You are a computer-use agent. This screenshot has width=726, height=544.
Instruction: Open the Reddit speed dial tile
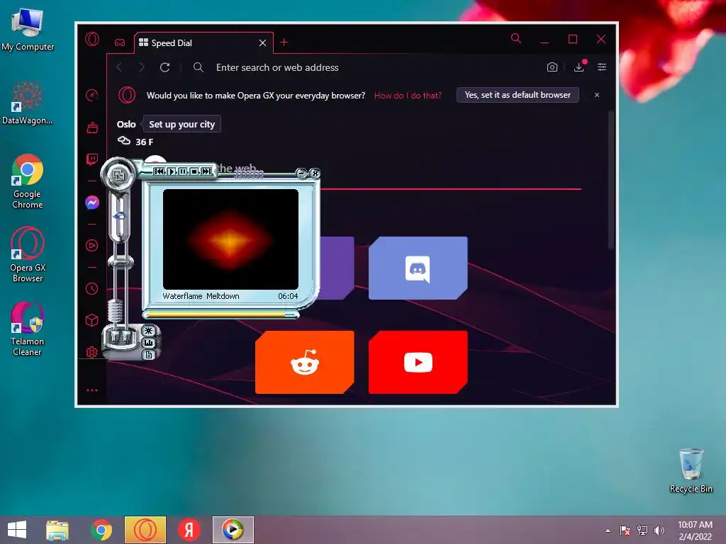click(305, 362)
